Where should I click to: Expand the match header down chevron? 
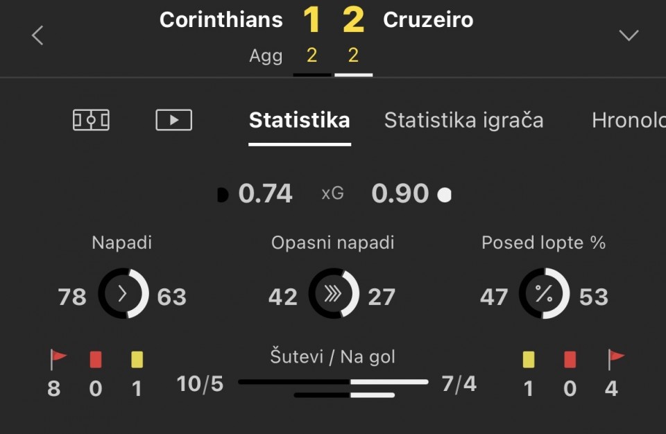click(x=629, y=35)
